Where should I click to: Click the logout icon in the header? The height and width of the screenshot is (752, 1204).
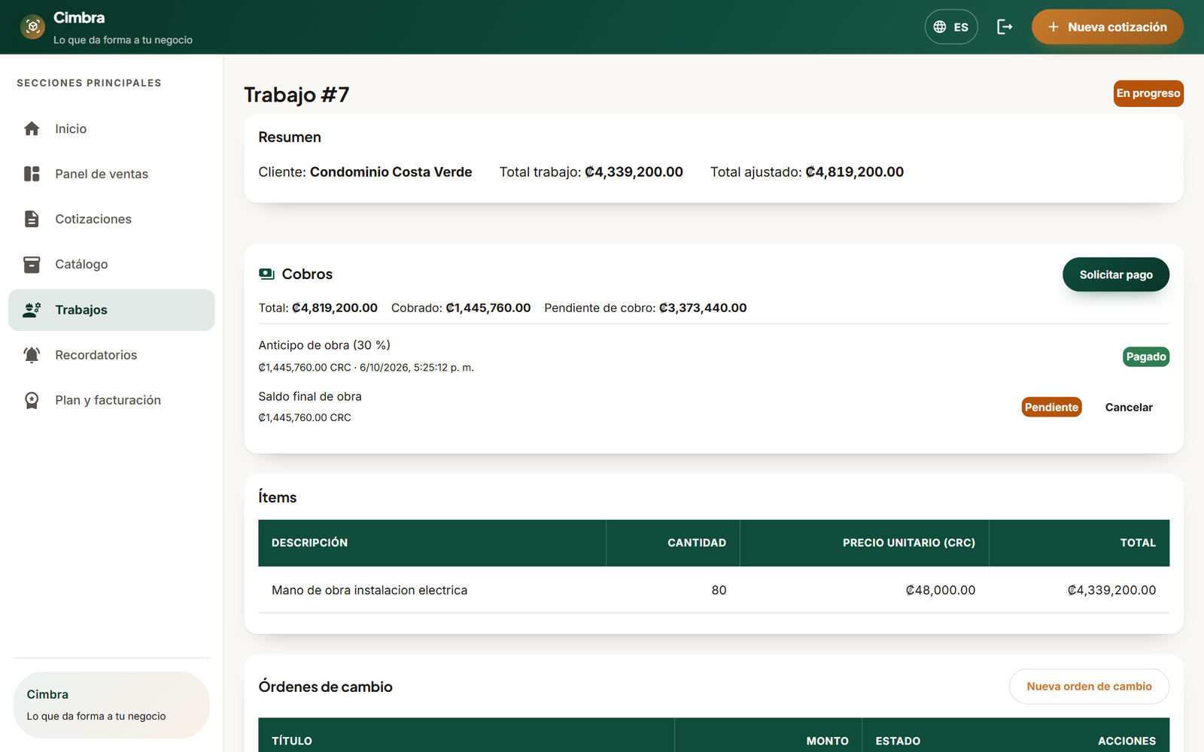(x=1005, y=27)
